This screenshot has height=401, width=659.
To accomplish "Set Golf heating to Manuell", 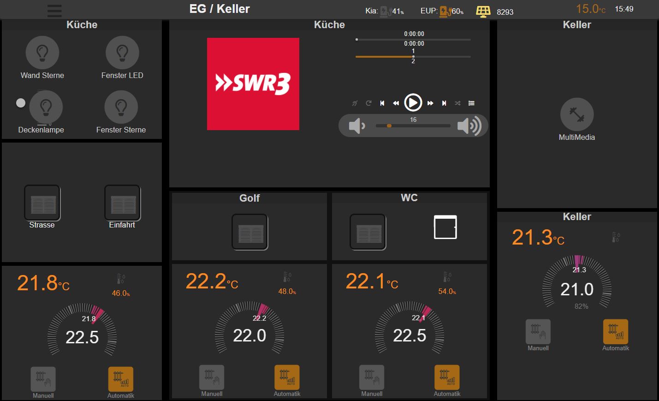I will coord(212,377).
